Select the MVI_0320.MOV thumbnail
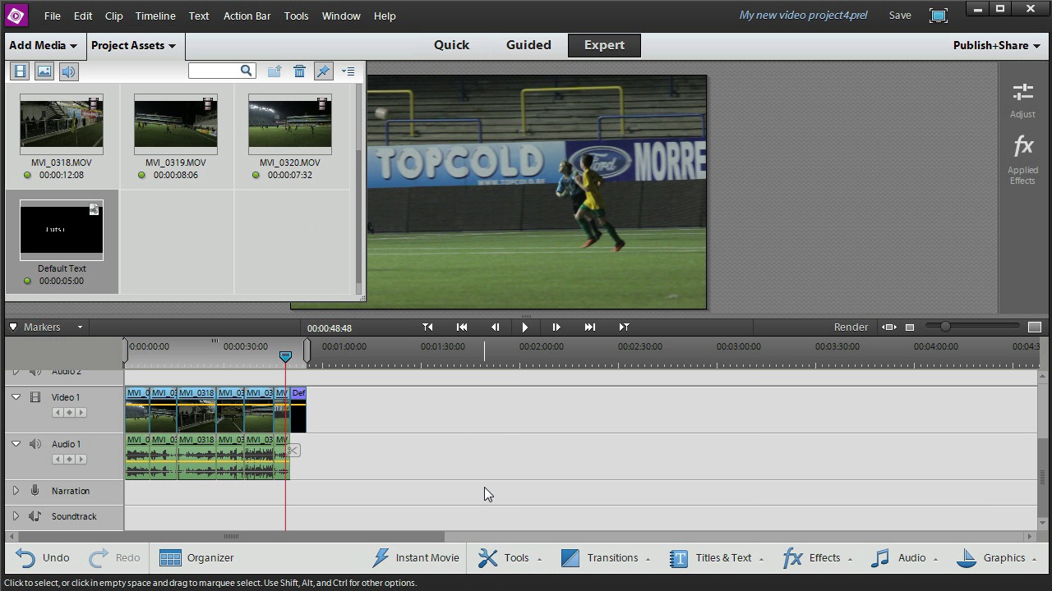1052x591 pixels. (290, 124)
